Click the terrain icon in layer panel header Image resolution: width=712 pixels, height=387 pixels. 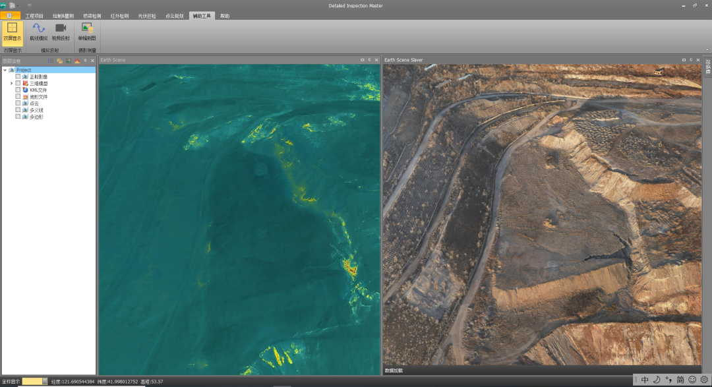[77, 61]
